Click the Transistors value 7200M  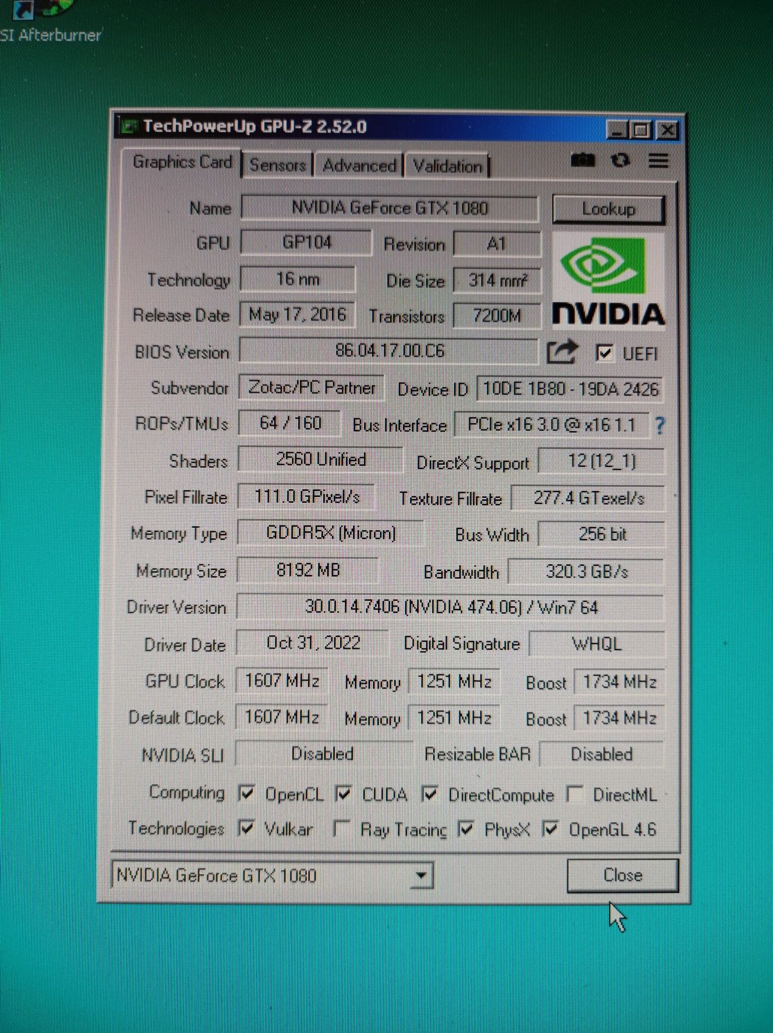497,316
